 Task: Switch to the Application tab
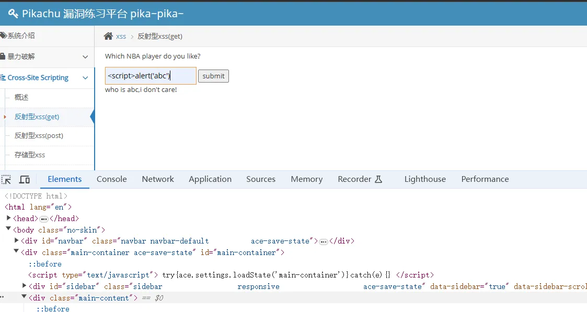tap(210, 179)
